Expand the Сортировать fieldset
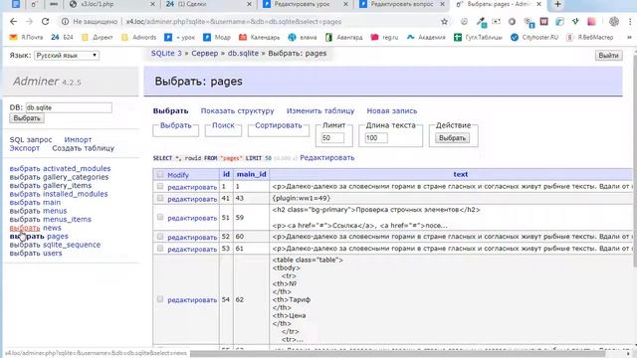This screenshot has height=358, width=637. pyautogui.click(x=279, y=125)
